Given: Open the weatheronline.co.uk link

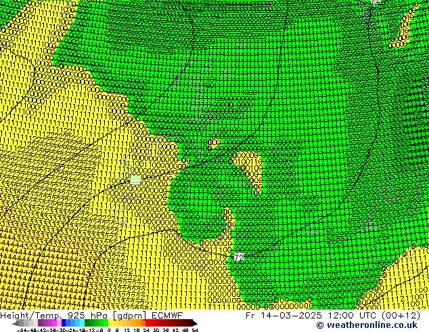Looking at the screenshot, I should (367, 325).
